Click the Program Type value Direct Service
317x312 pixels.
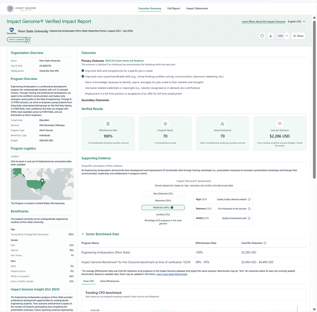[46, 131]
